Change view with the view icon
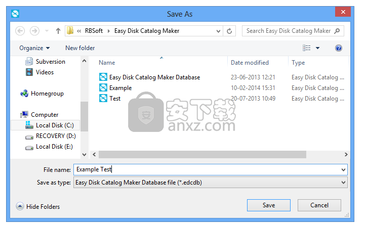Image resolution: width=366 pixels, height=225 pixels. (x=307, y=48)
